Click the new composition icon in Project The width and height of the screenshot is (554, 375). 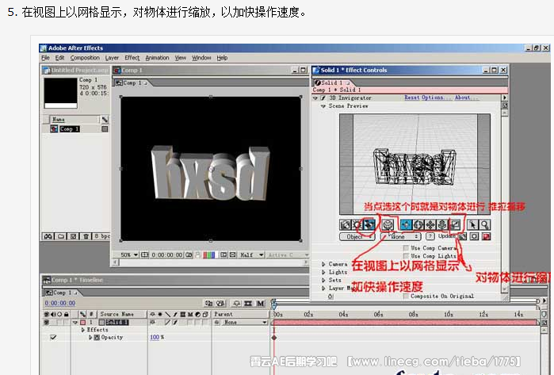[73, 236]
